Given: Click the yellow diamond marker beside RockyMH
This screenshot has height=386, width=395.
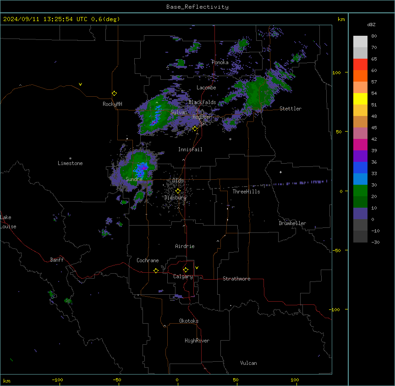Looking at the screenshot, I should [x=115, y=94].
